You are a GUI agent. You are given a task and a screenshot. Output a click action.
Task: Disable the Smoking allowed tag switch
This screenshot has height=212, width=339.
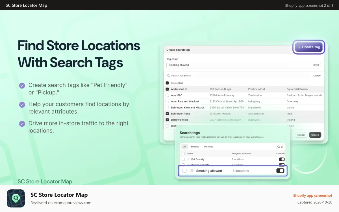pyautogui.click(x=280, y=171)
